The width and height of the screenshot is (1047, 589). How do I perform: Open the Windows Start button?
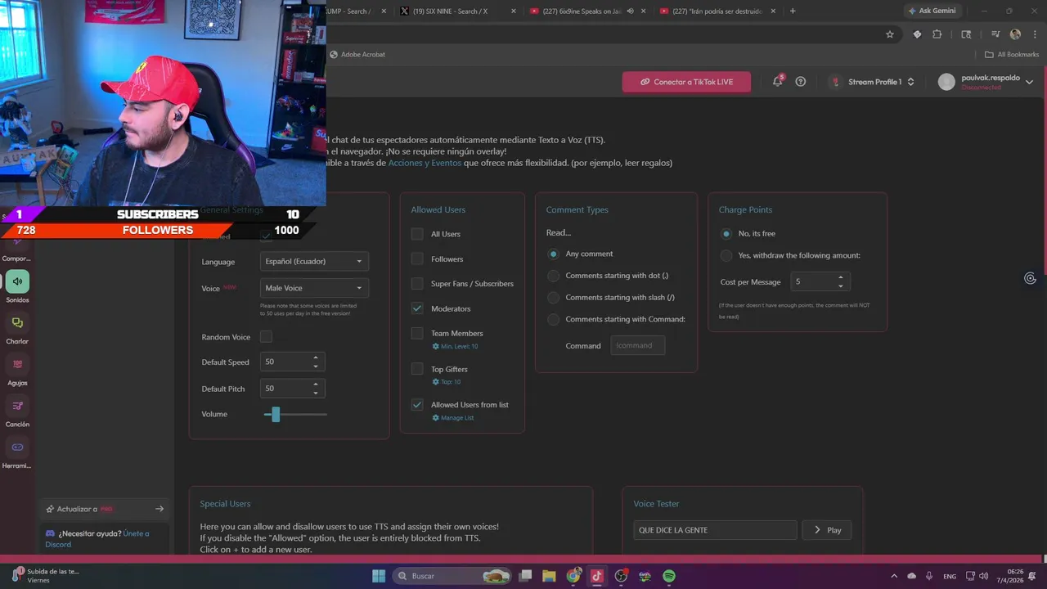(x=379, y=576)
